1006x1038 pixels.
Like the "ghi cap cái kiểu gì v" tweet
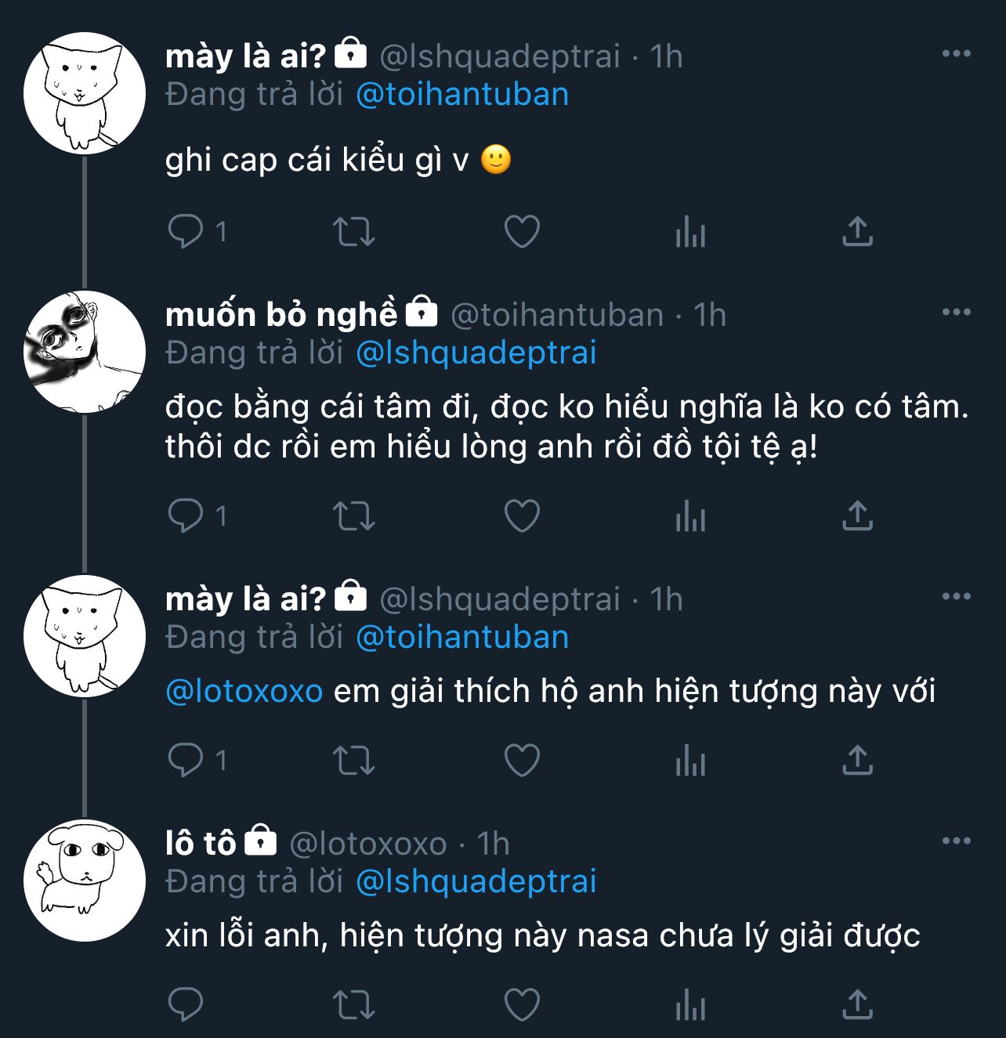tap(522, 232)
